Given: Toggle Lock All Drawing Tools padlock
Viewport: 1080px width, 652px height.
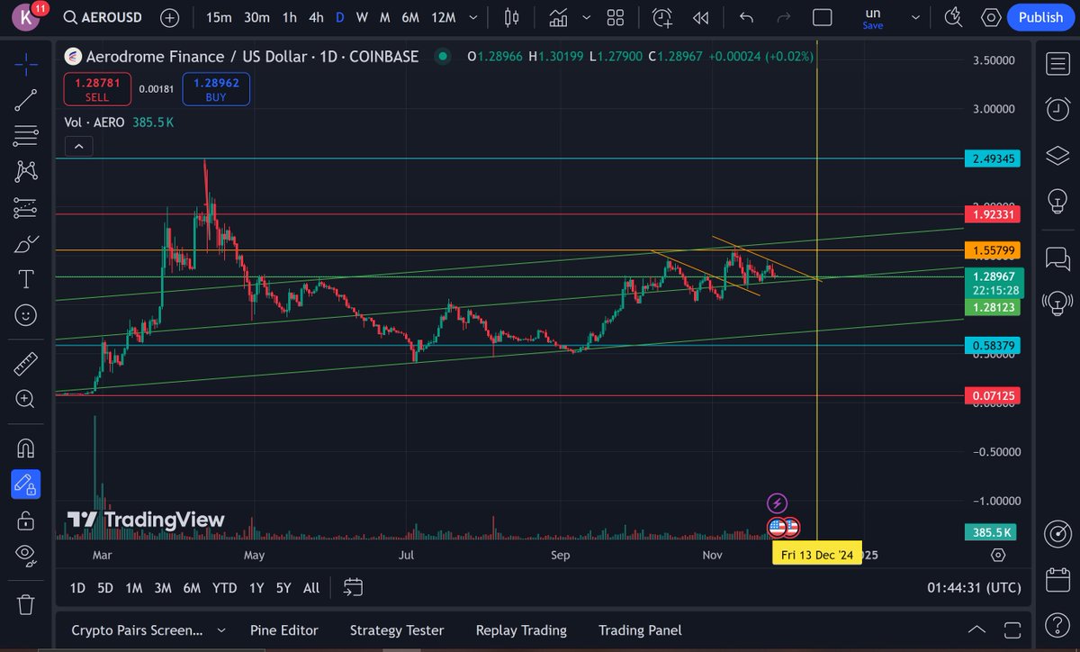Looking at the screenshot, I should (x=25, y=520).
